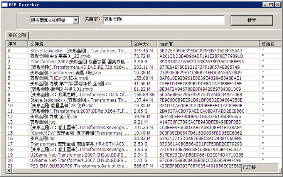The image size is (283, 177).
Task: Select file 变形金刚(中文字幕）_22.rmvb
Action: 60,56
